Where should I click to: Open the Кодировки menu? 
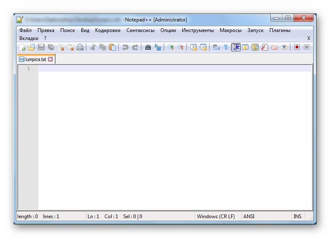point(108,30)
